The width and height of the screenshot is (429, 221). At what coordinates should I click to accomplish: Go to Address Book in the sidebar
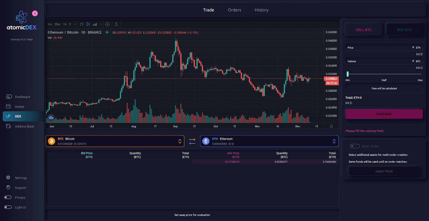coord(24,126)
